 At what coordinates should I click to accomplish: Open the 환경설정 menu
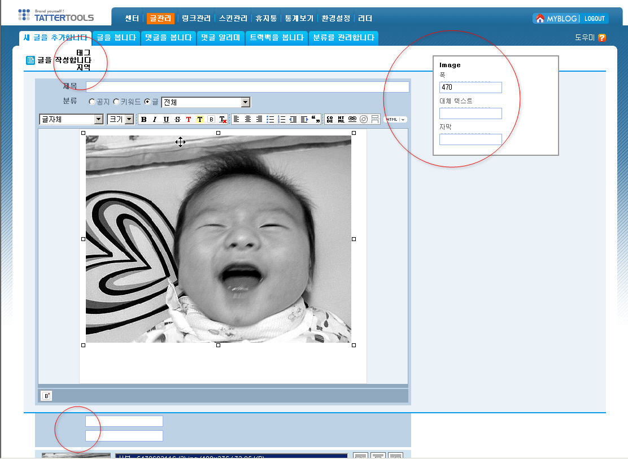click(x=335, y=18)
